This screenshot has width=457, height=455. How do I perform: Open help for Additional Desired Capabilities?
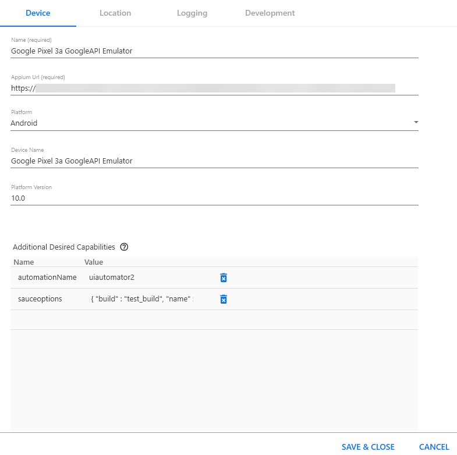coord(124,247)
